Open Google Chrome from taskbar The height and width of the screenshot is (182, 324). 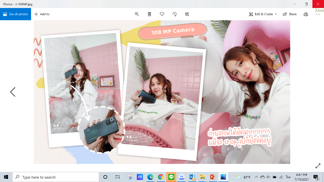161,177
